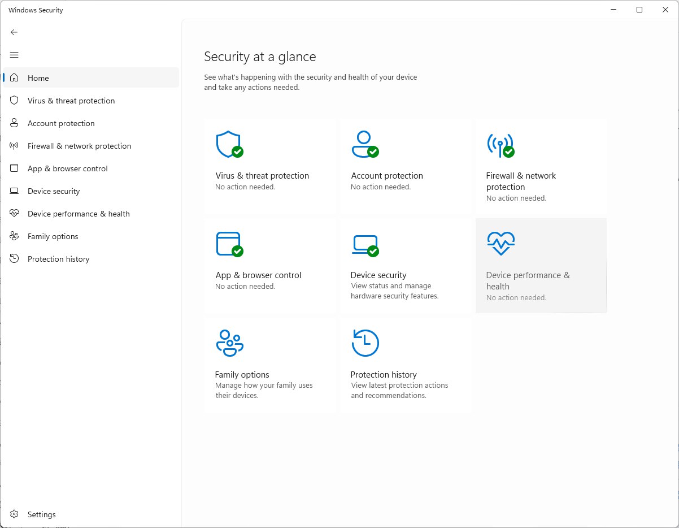This screenshot has width=679, height=528.
Task: Click the heart icon beside Device performance & health in sidebar
Action: 15,213
